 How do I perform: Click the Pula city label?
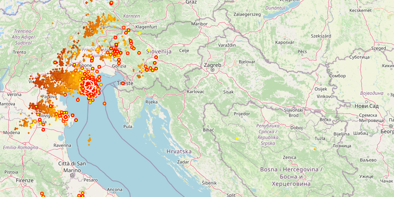[128, 127]
